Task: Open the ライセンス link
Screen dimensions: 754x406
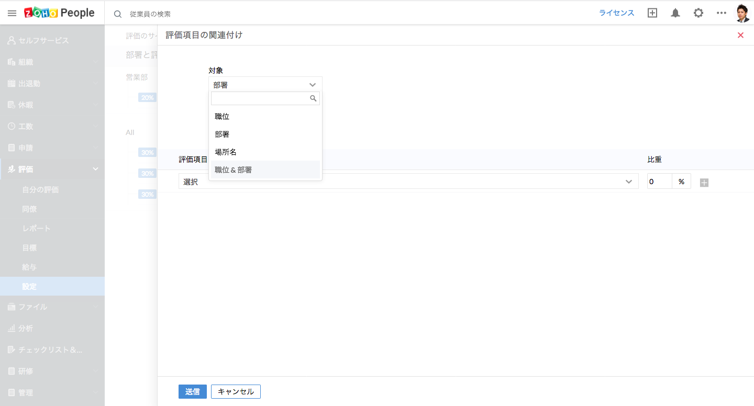Action: (617, 13)
